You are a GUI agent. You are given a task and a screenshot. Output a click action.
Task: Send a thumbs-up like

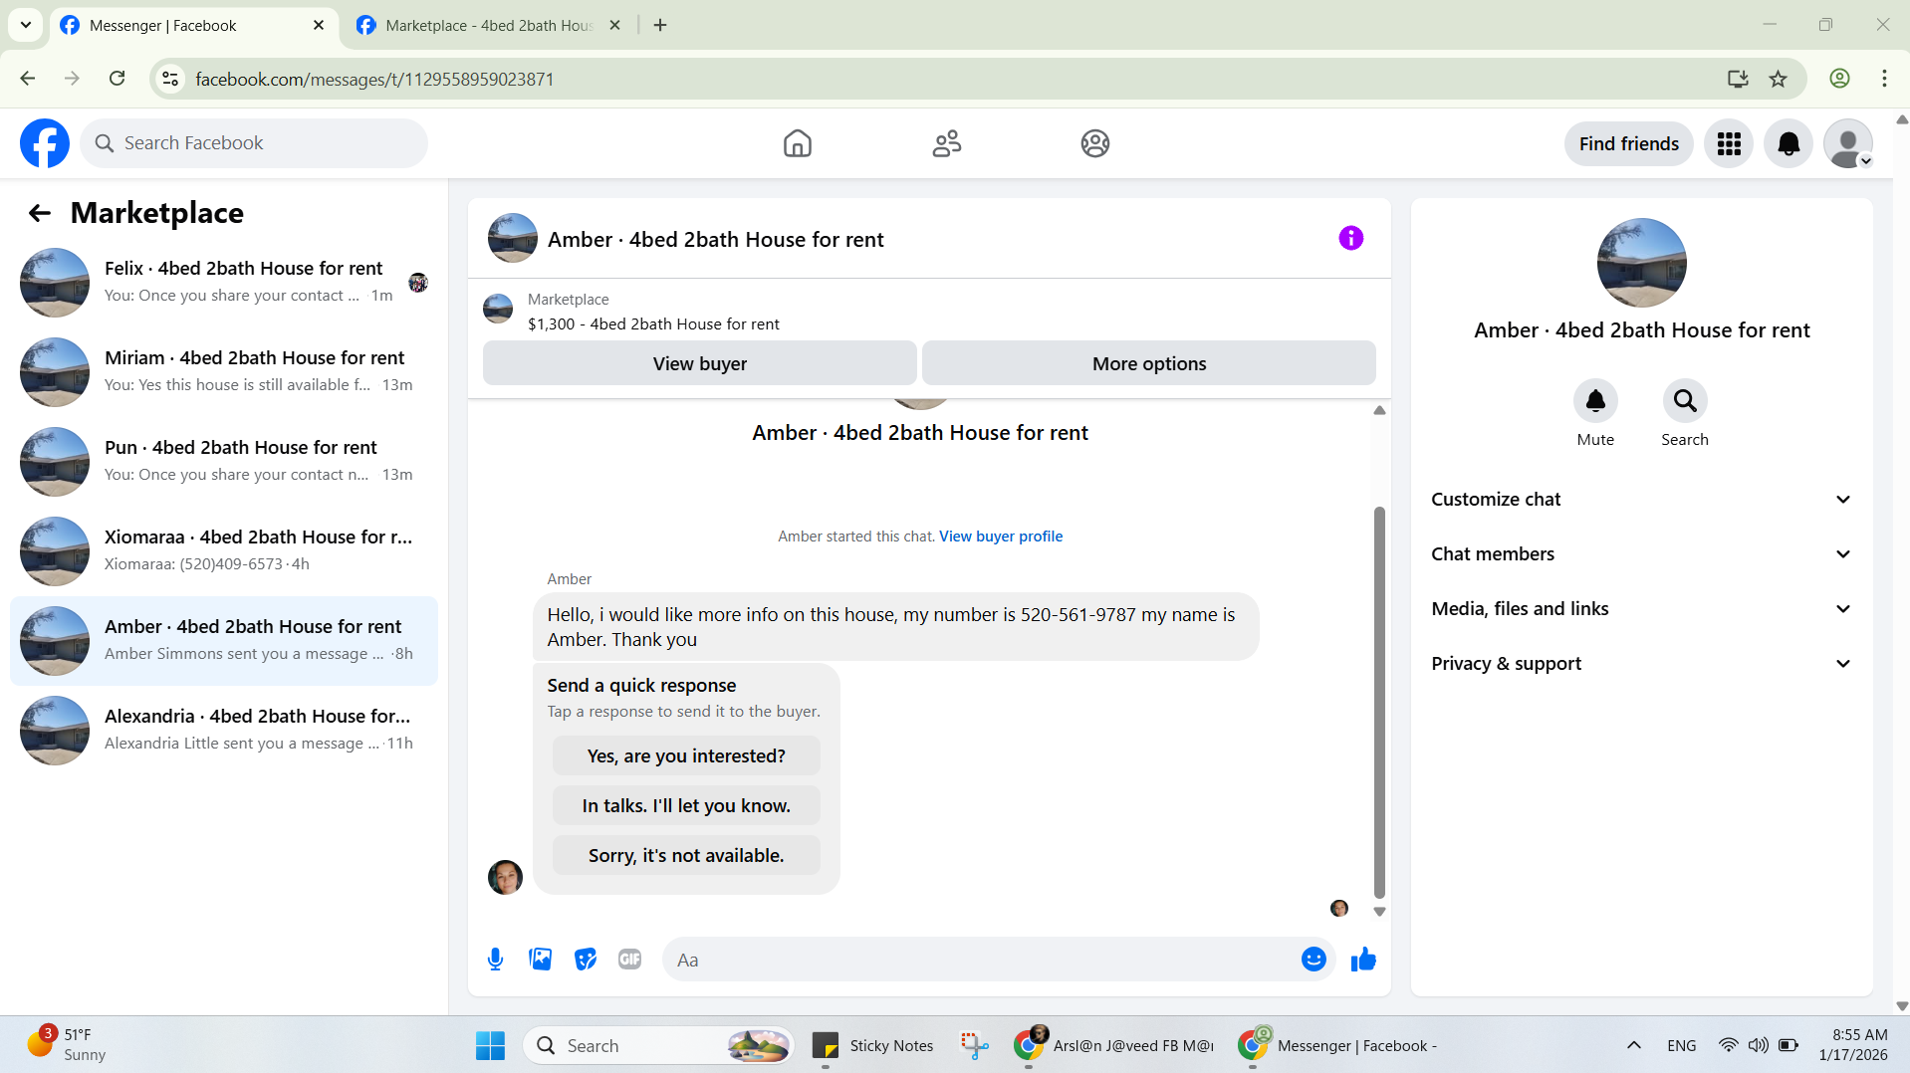coord(1363,960)
